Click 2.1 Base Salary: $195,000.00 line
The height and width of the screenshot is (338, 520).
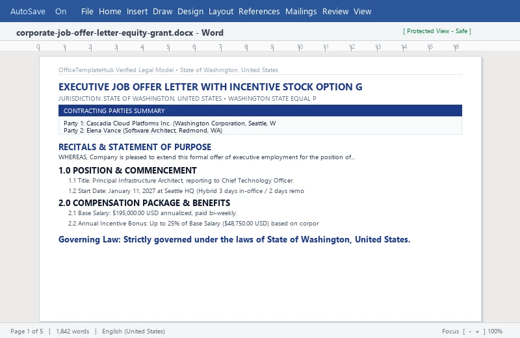click(153, 213)
